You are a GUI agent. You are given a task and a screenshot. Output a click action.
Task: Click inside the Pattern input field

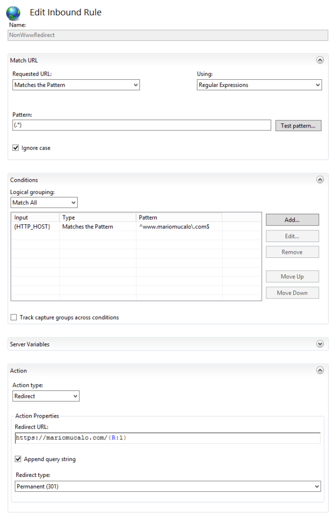tap(138, 125)
